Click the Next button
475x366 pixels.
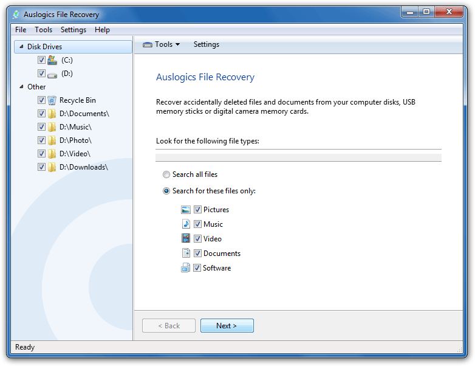click(227, 326)
